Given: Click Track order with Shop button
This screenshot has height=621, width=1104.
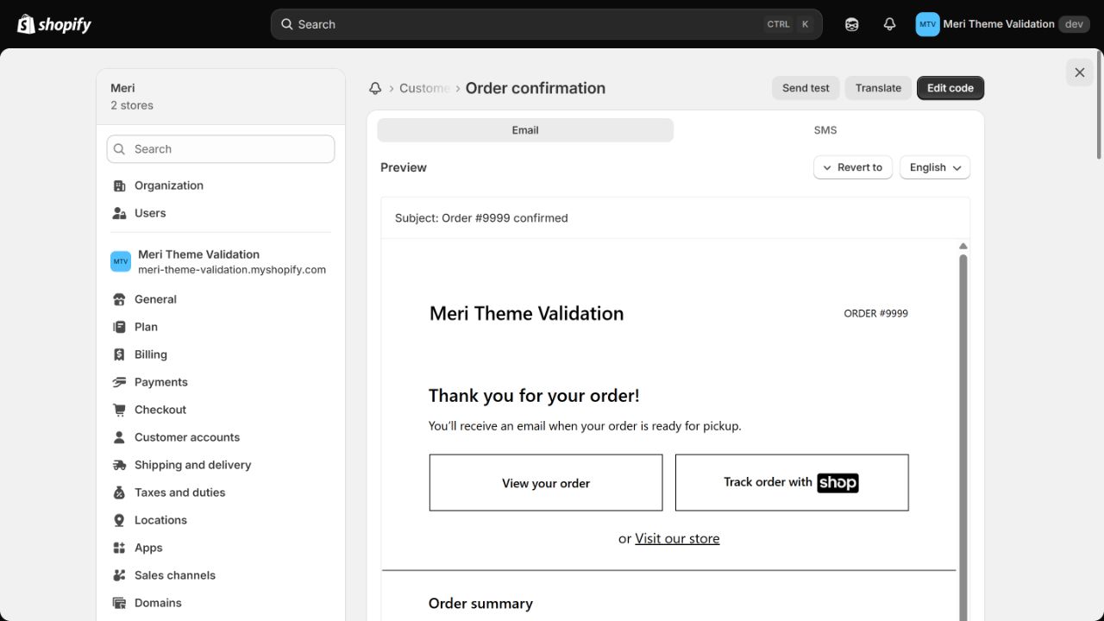Looking at the screenshot, I should (792, 483).
